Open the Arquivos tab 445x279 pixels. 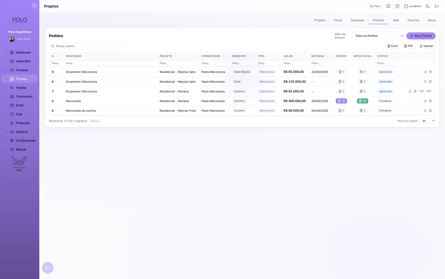tap(413, 20)
